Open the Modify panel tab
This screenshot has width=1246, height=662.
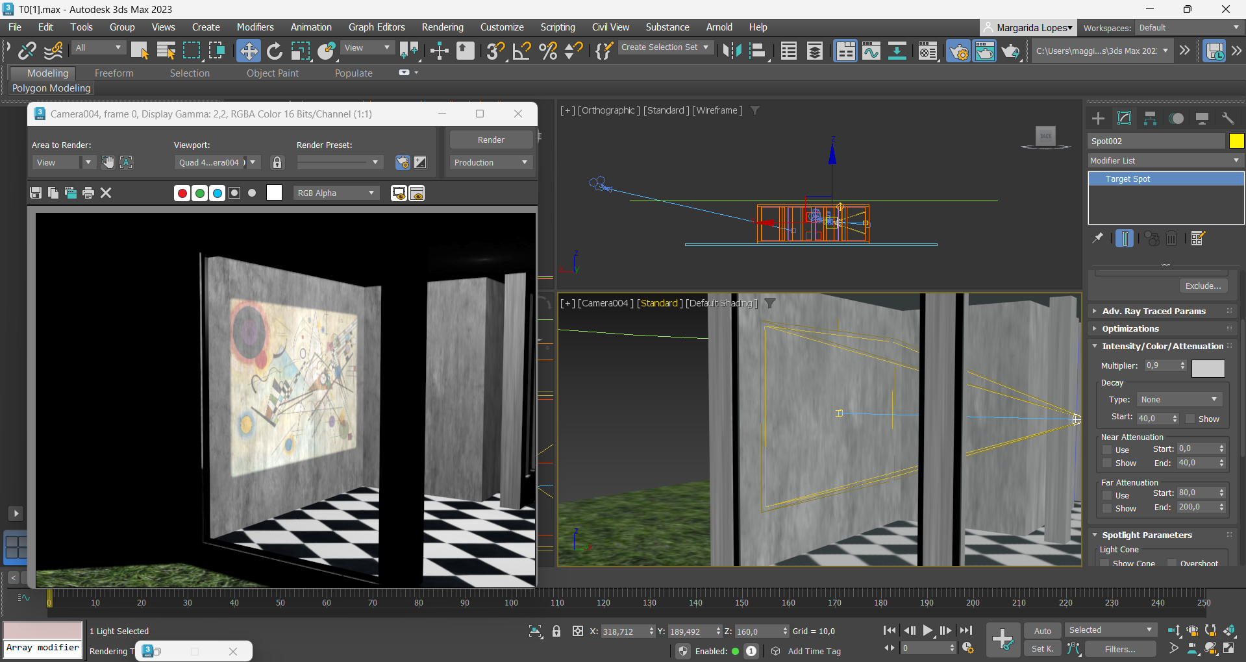click(1124, 118)
